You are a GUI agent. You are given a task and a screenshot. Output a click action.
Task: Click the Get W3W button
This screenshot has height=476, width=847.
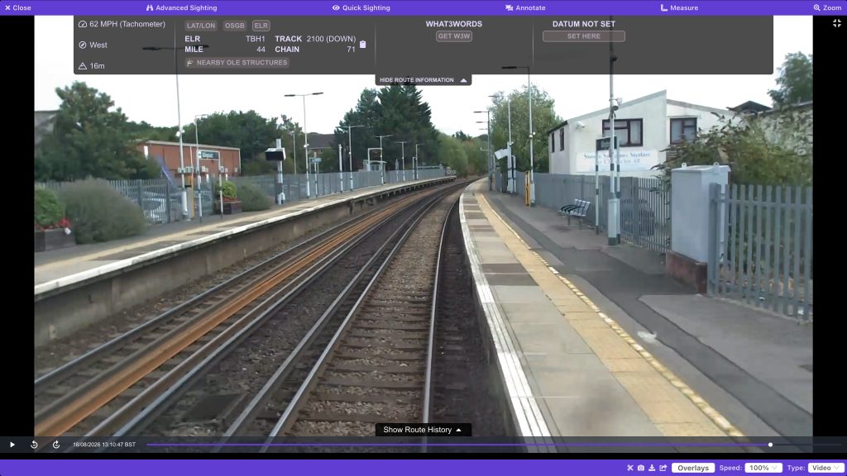point(454,36)
